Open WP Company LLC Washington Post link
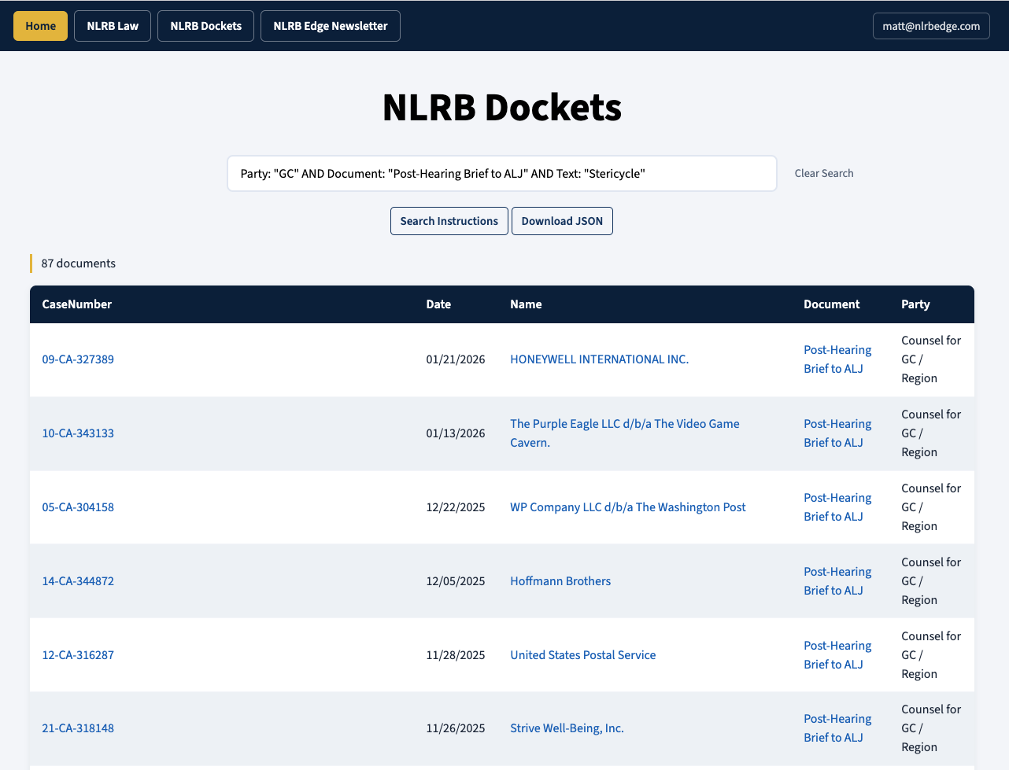This screenshot has width=1009, height=770. (x=628, y=507)
